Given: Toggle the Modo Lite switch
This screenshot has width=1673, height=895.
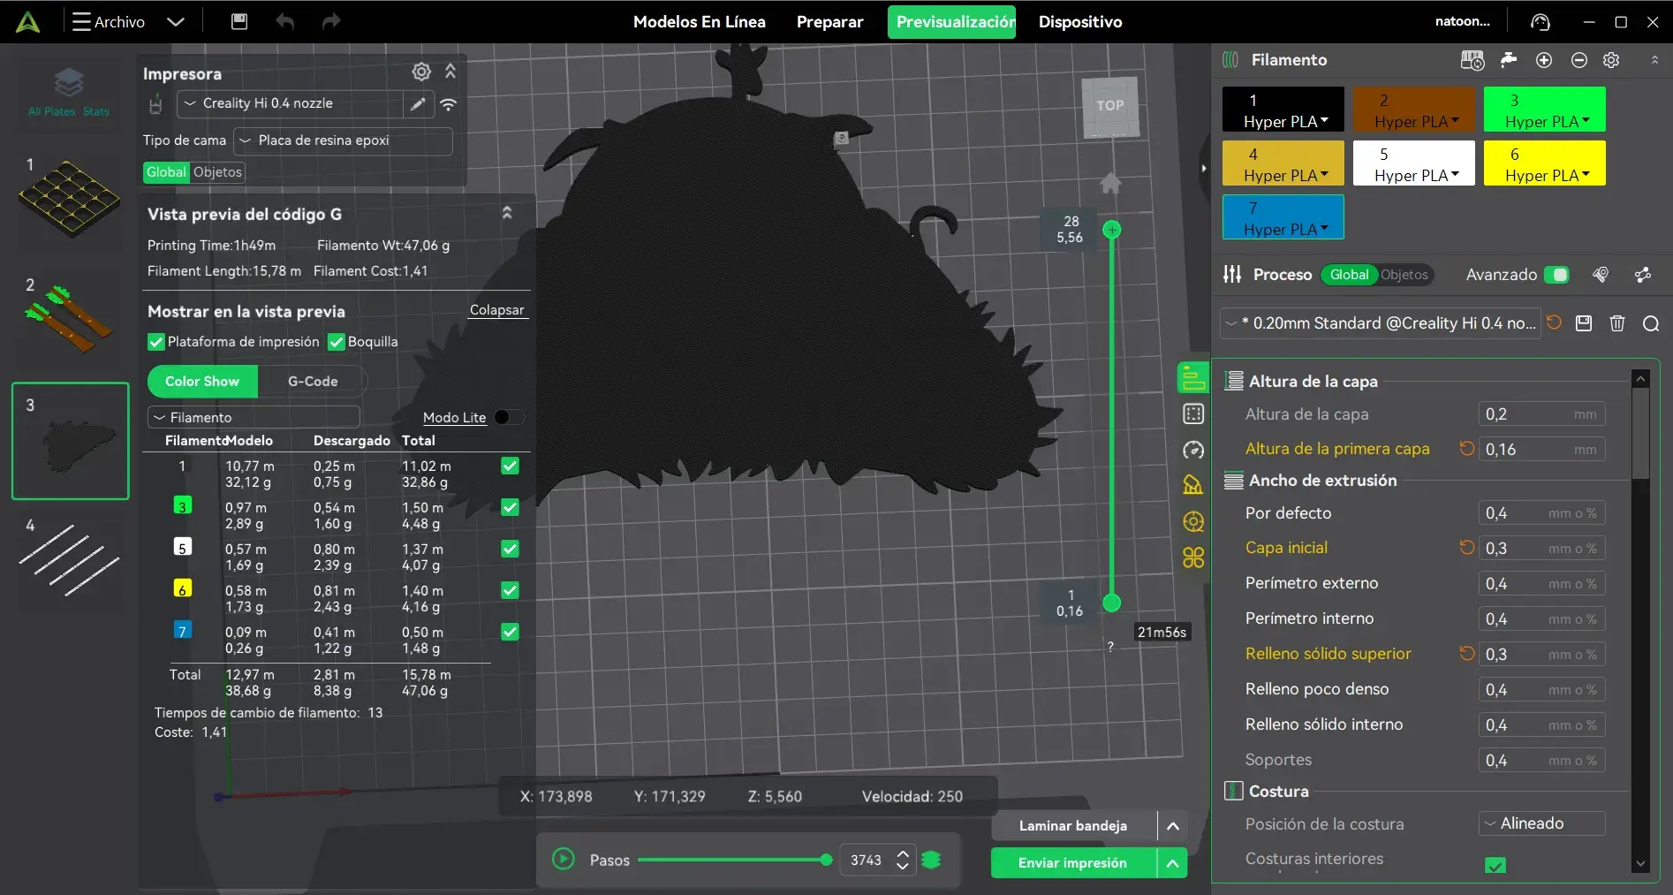Looking at the screenshot, I should tap(509, 417).
